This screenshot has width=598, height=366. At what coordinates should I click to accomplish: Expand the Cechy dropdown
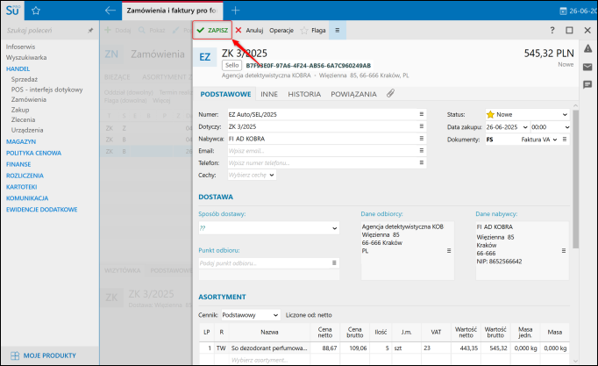(x=272, y=176)
